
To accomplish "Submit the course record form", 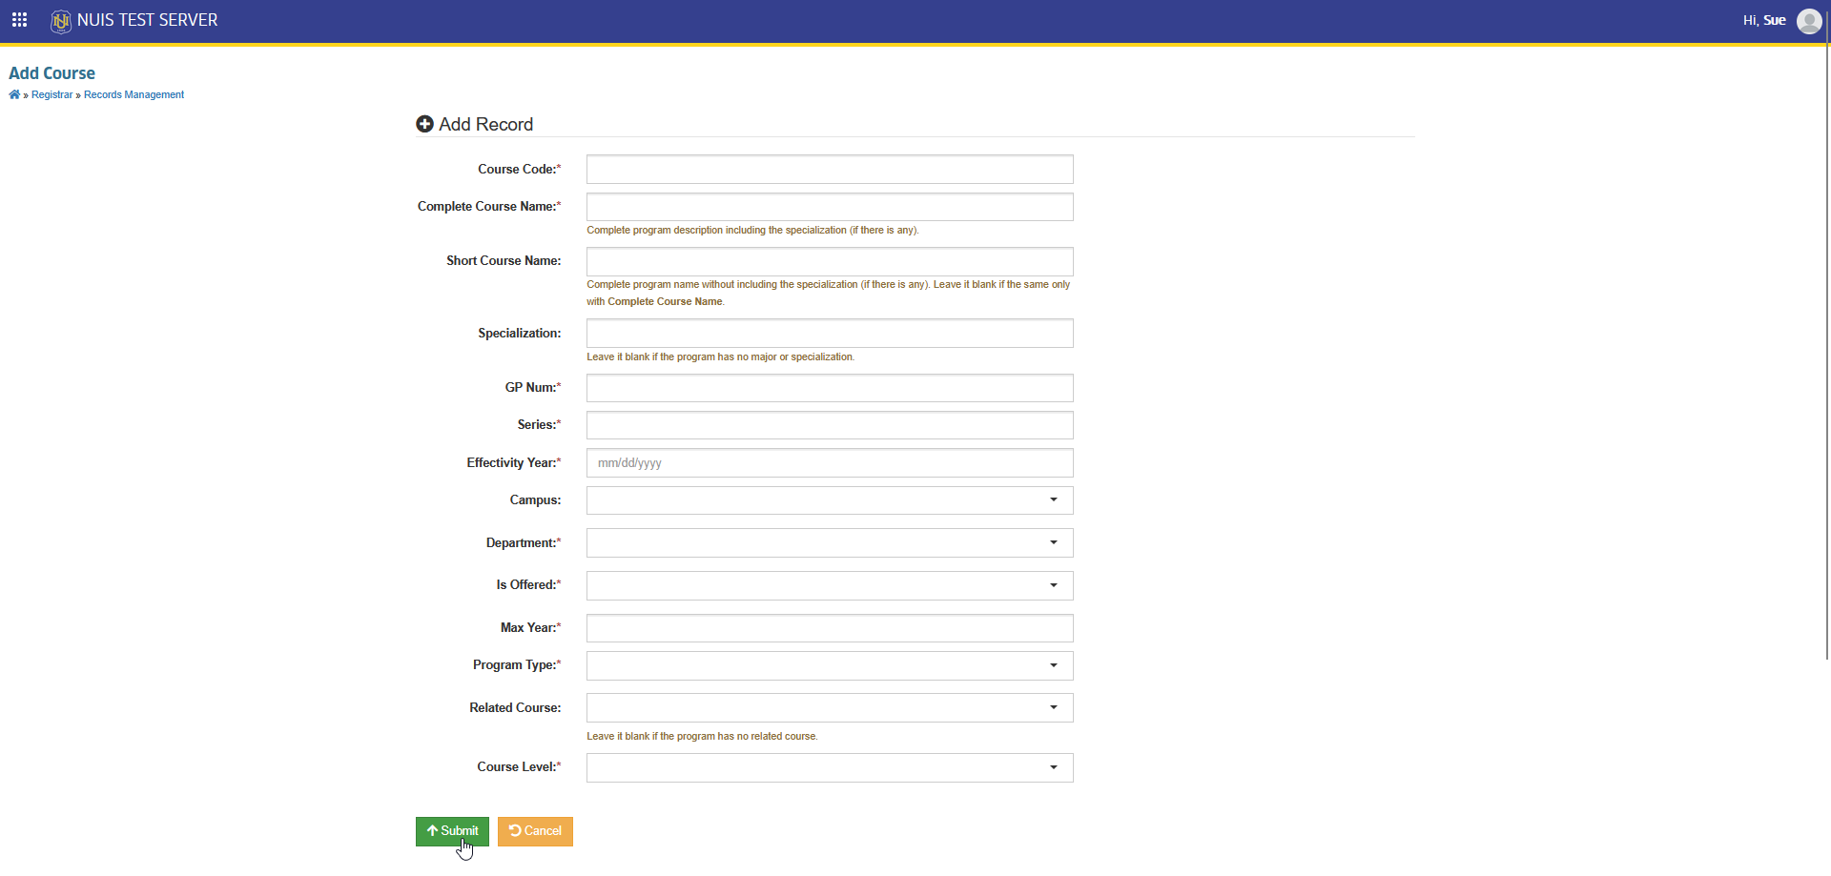I will 452,831.
